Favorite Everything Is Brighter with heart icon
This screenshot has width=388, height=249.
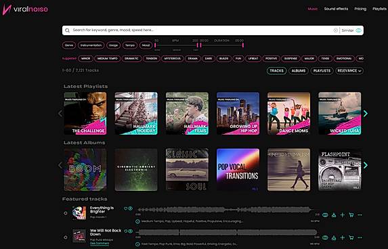click(x=125, y=208)
